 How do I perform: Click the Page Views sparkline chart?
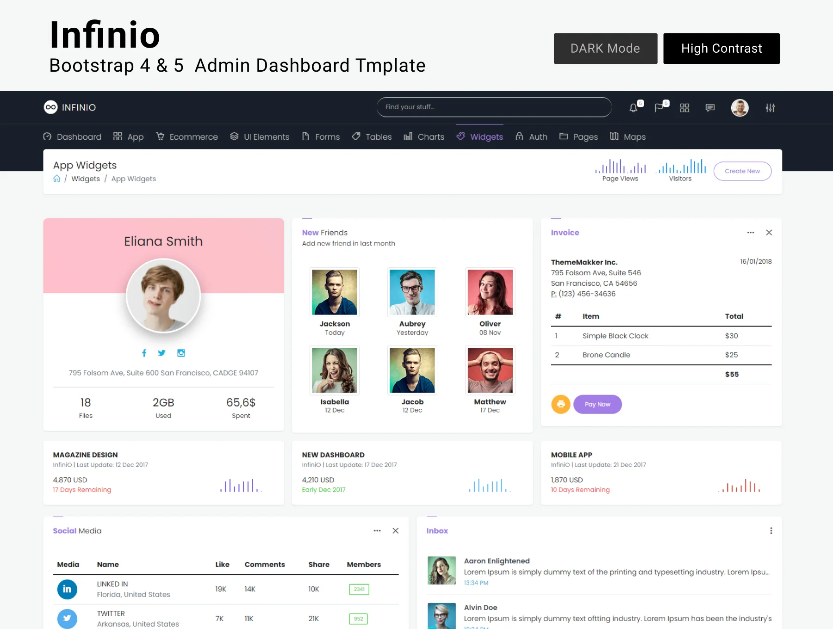621,166
